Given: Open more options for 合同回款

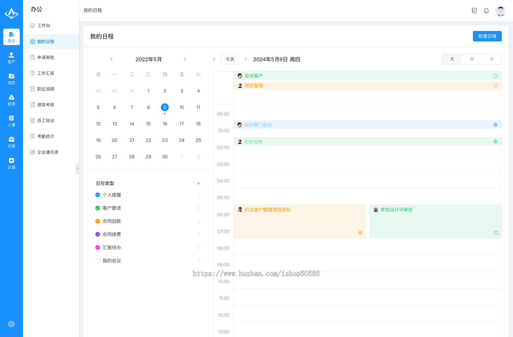Looking at the screenshot, I should 198,221.
